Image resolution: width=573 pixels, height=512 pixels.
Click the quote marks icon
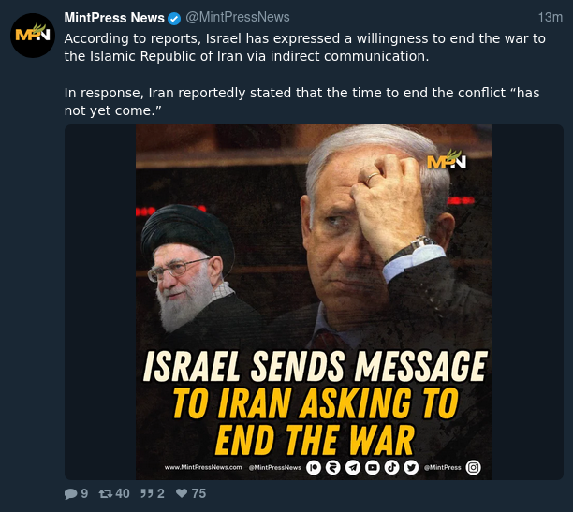[x=147, y=493]
